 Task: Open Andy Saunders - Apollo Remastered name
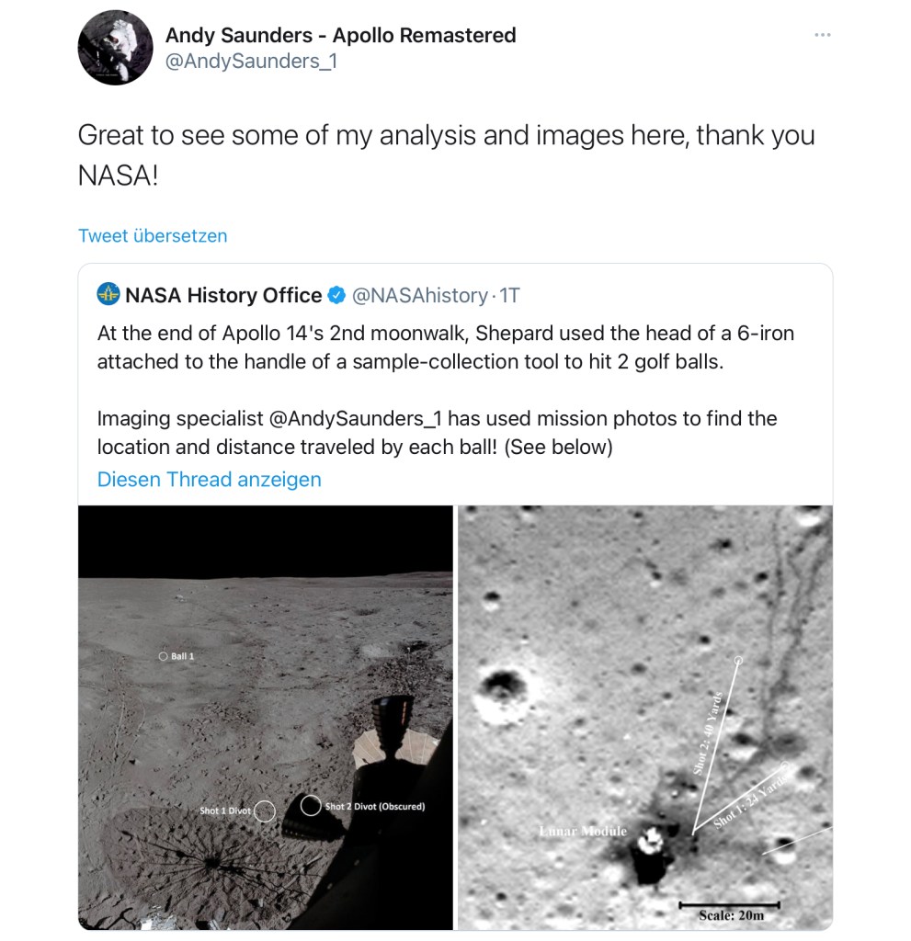point(340,36)
